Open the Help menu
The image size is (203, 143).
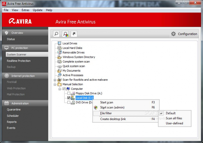point(49,10)
